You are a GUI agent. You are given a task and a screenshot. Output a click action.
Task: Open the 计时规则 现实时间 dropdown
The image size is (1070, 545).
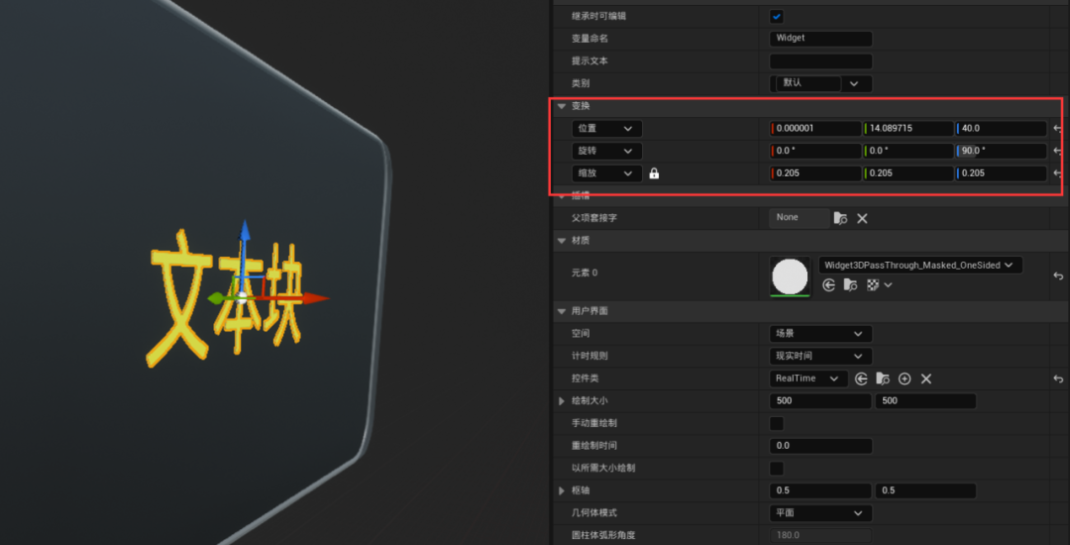pos(821,356)
